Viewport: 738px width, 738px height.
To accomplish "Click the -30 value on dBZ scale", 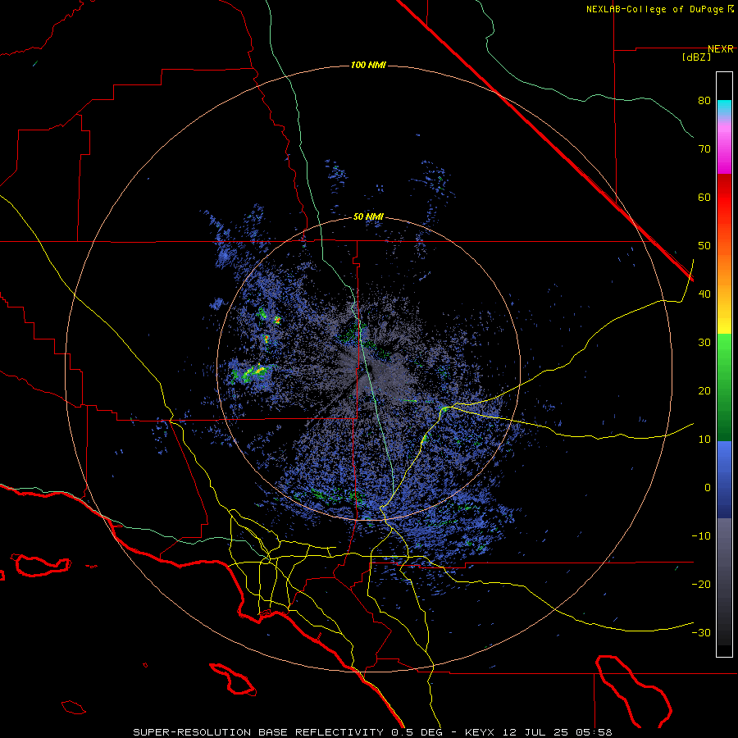I will 701,633.
